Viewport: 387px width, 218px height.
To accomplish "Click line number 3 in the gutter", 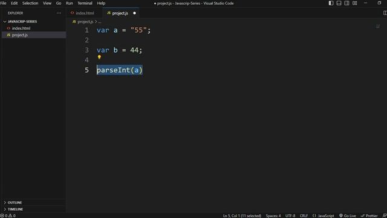I will click(x=86, y=50).
